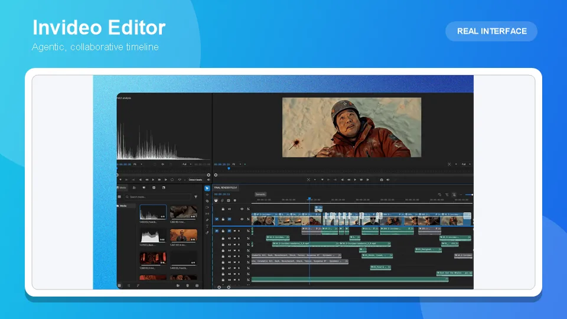Click the source monitor scrub bar start handle
This screenshot has height=319, width=567.
click(117, 175)
